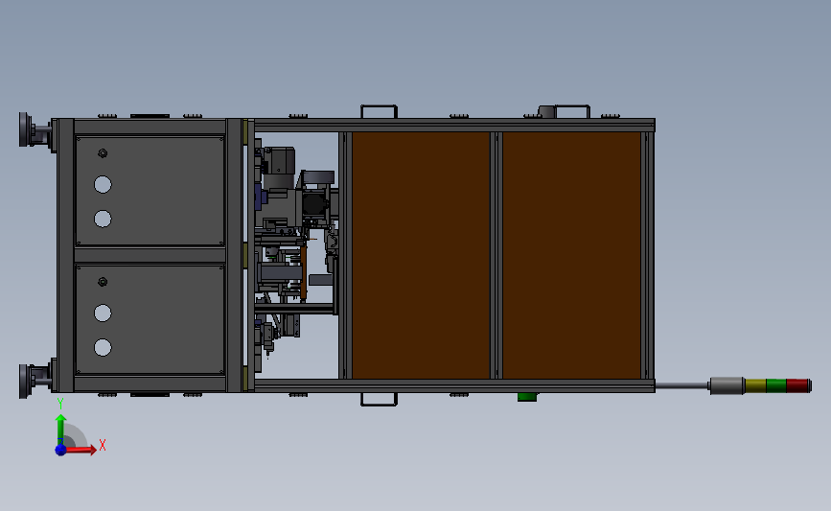
Task: Select the left brown panel of the model
Action: [422, 255]
